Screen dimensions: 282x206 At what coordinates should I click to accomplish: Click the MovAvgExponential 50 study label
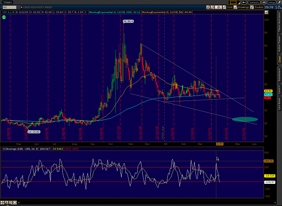tap(162, 12)
